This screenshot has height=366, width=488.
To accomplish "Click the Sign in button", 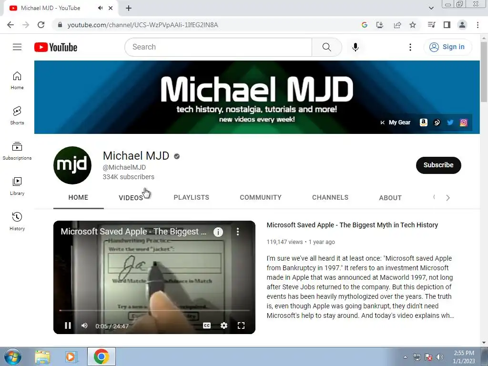I will (447, 47).
